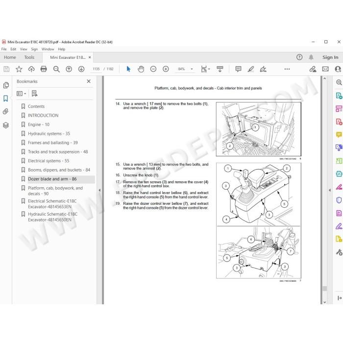Image resolution: width=343 pixels, height=343 pixels.
Task: Open bookmark options dropdown in Bookmarks panel
Action: coord(21,94)
